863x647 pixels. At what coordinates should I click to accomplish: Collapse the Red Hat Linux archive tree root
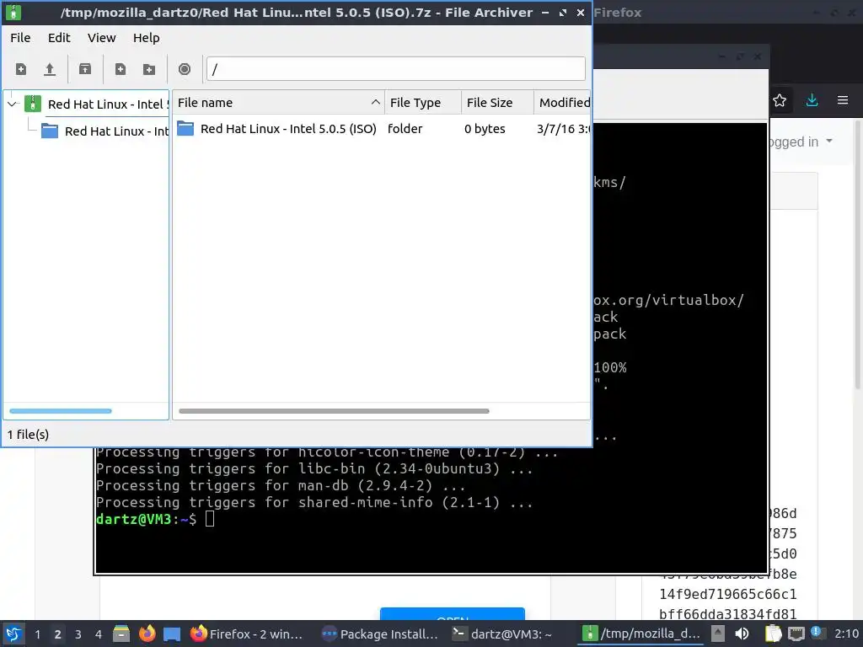point(13,104)
